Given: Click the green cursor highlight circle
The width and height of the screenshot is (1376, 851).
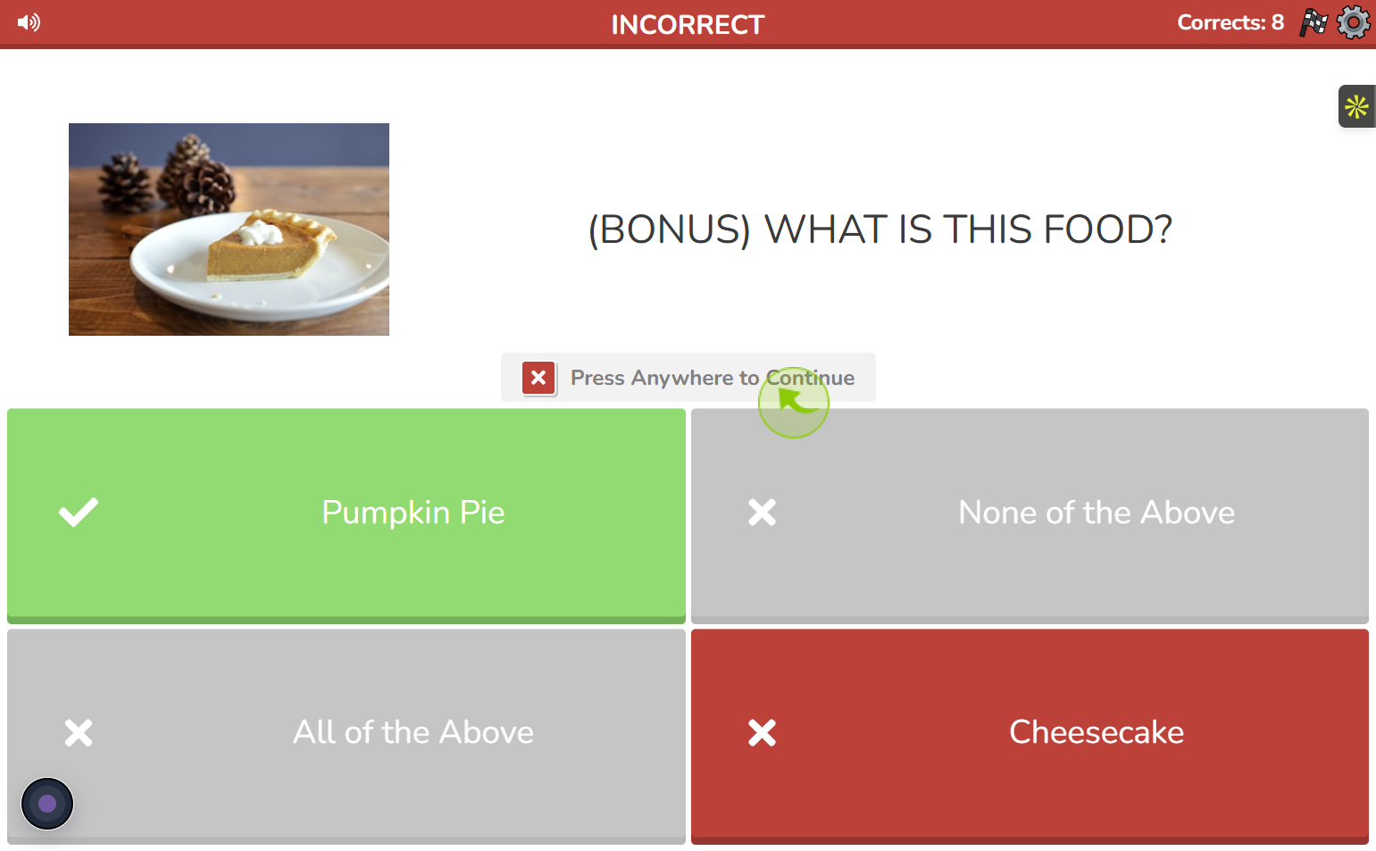Looking at the screenshot, I should point(794,403).
